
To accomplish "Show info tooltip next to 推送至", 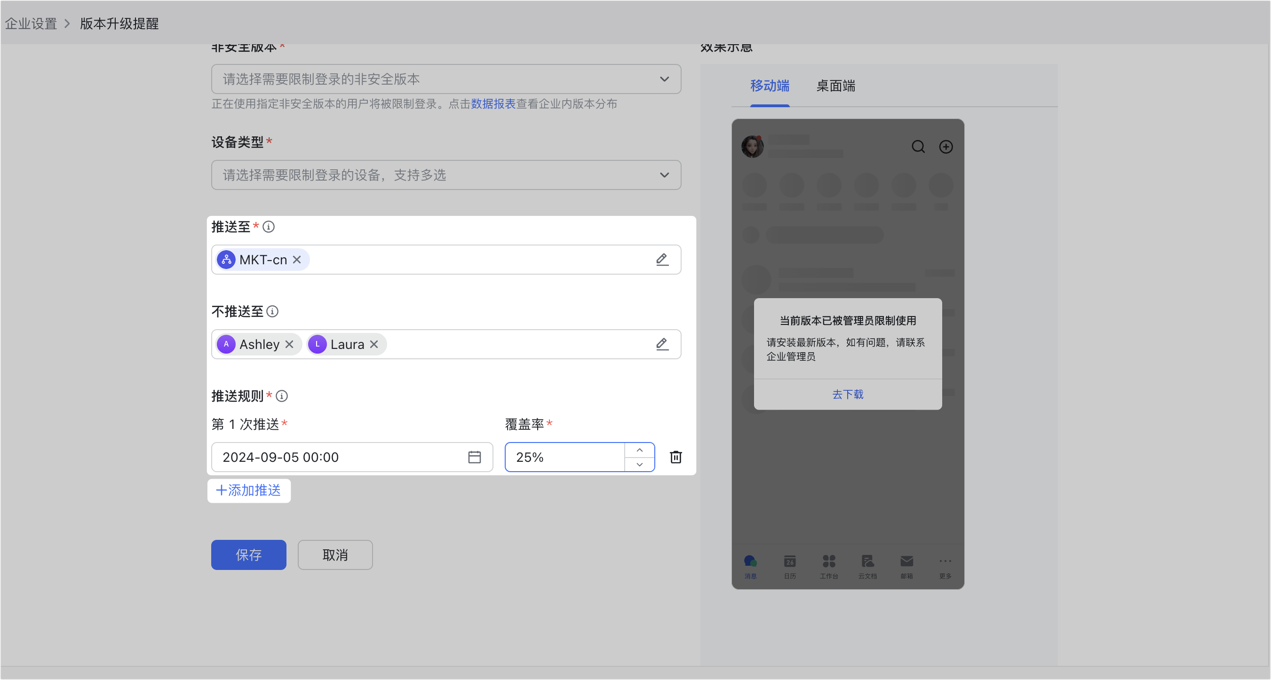I will pyautogui.click(x=269, y=227).
